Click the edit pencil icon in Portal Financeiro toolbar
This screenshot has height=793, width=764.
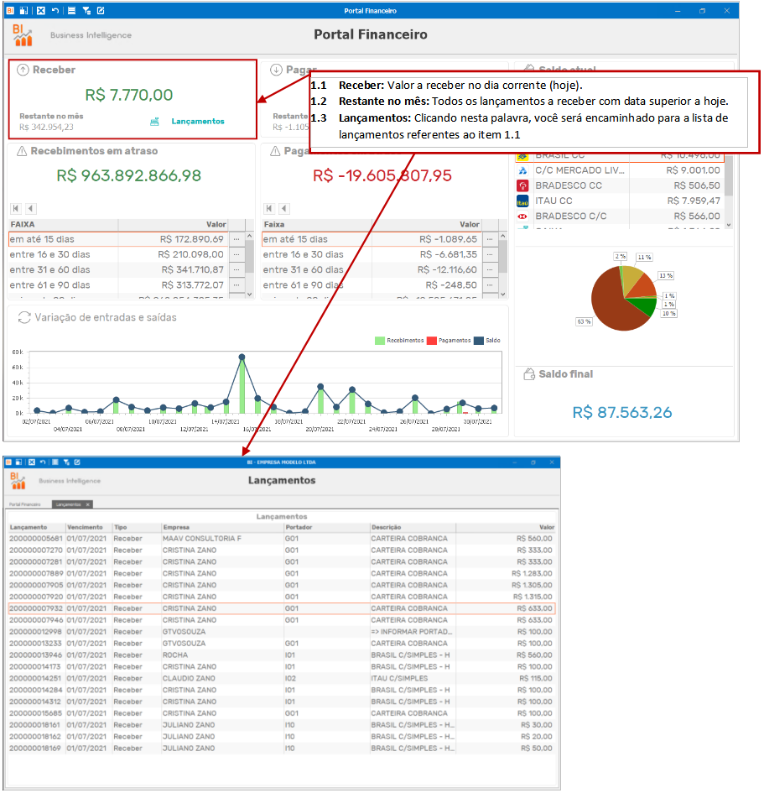(101, 10)
